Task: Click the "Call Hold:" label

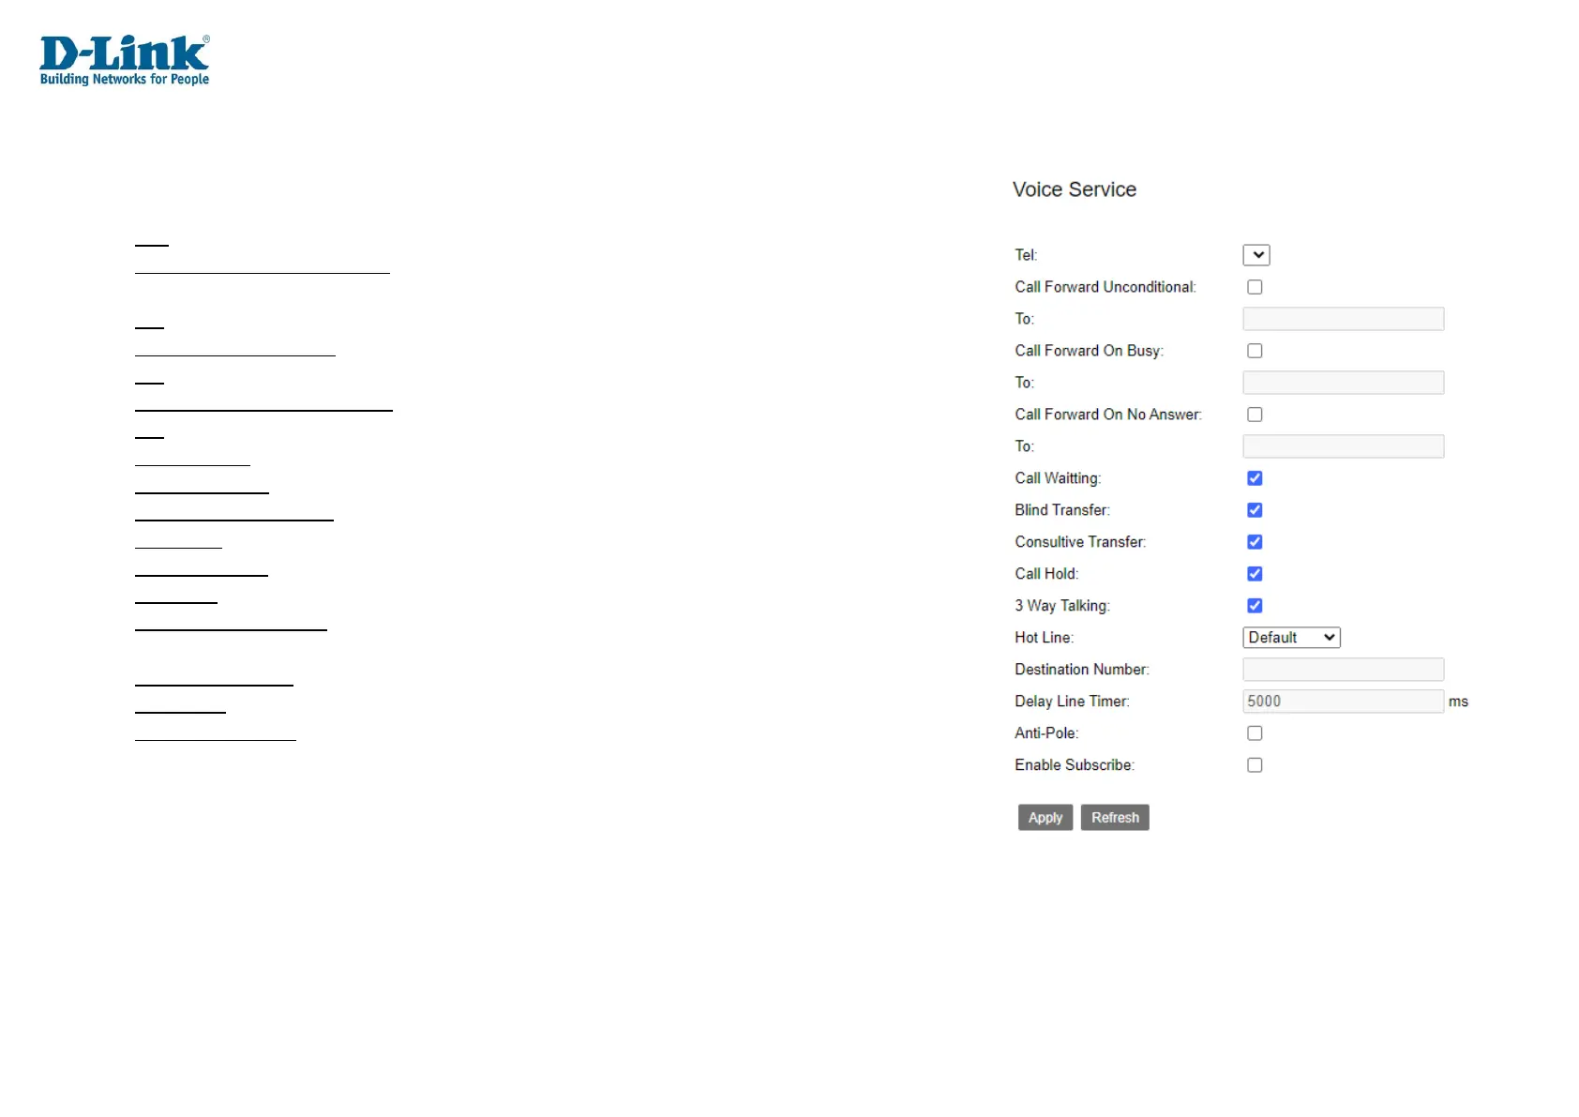Action: point(1046,574)
